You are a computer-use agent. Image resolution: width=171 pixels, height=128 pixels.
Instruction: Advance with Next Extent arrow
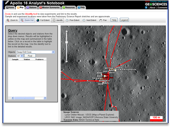[x=89, y=20]
